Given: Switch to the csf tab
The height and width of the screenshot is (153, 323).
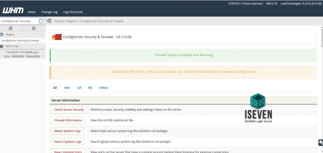Looking at the screenshot, I should 79,88.
